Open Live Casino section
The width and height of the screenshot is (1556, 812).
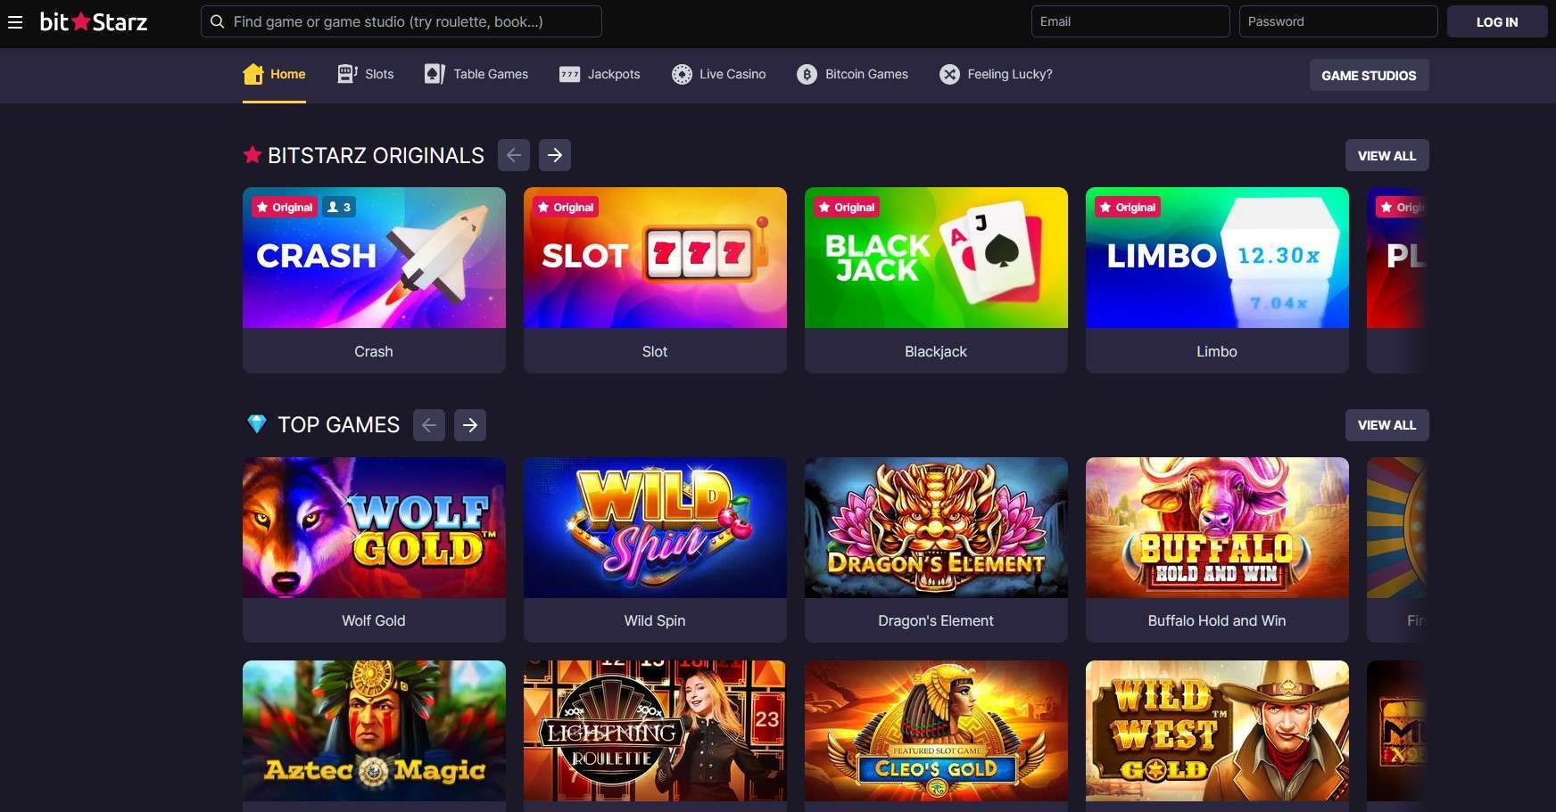coord(719,74)
